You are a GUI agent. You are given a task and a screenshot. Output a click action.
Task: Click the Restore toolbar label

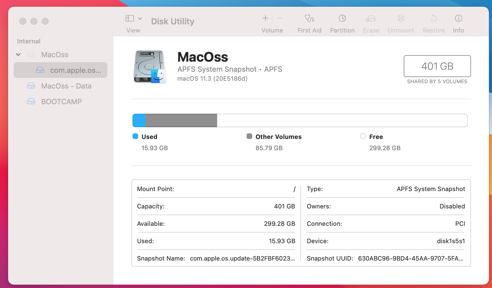click(433, 30)
